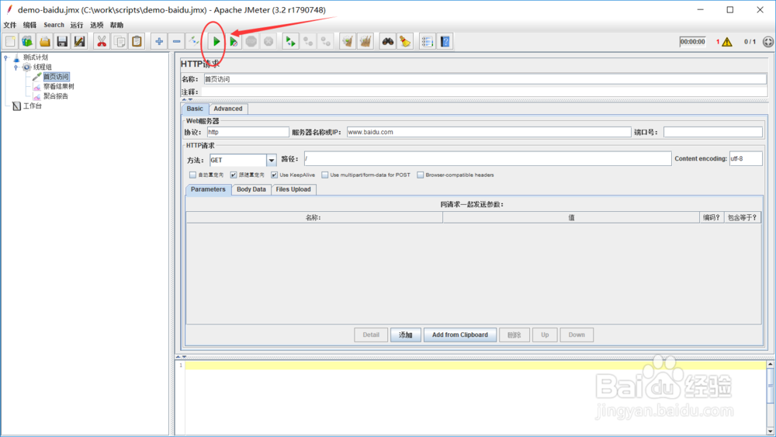776x437 pixels.
Task: Select 察看结果树 in the tree
Action: [58, 87]
